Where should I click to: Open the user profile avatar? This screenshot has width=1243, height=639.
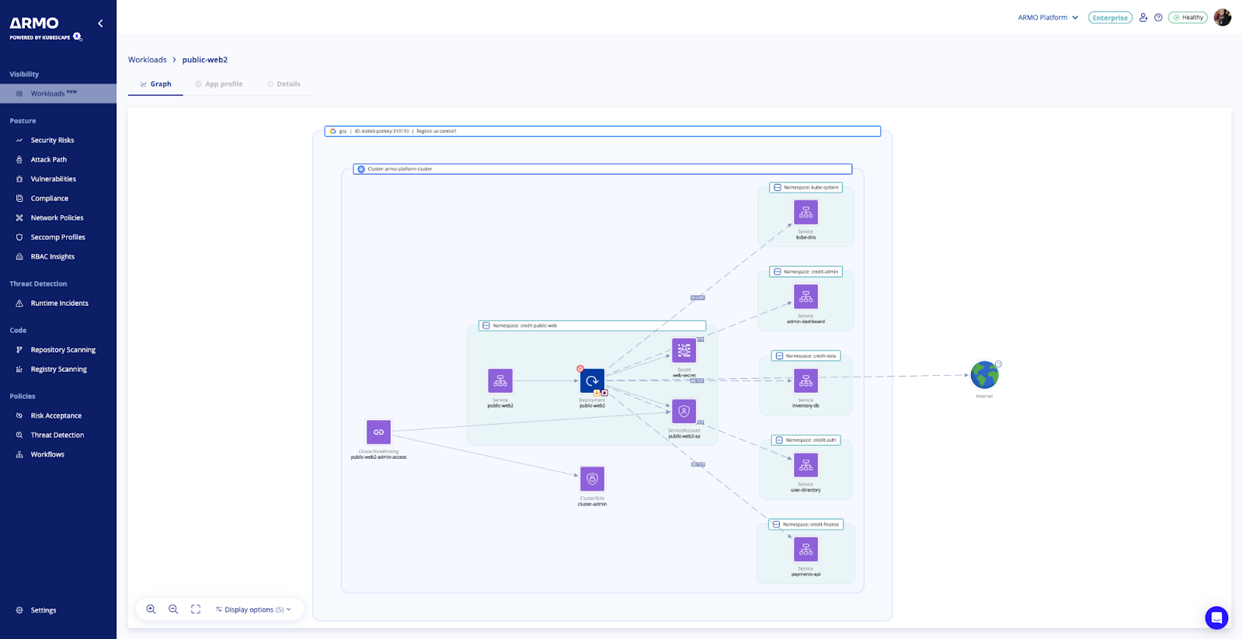click(1223, 17)
